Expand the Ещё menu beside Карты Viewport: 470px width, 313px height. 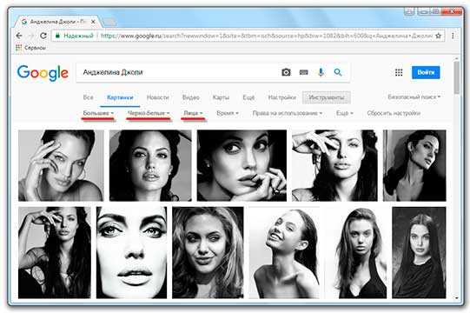point(248,97)
